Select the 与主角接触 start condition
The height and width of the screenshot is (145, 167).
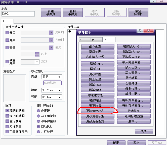pos(38,116)
